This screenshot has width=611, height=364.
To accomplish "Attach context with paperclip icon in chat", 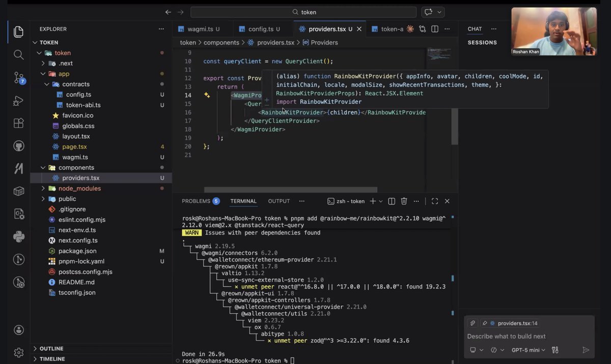I will pos(473,323).
